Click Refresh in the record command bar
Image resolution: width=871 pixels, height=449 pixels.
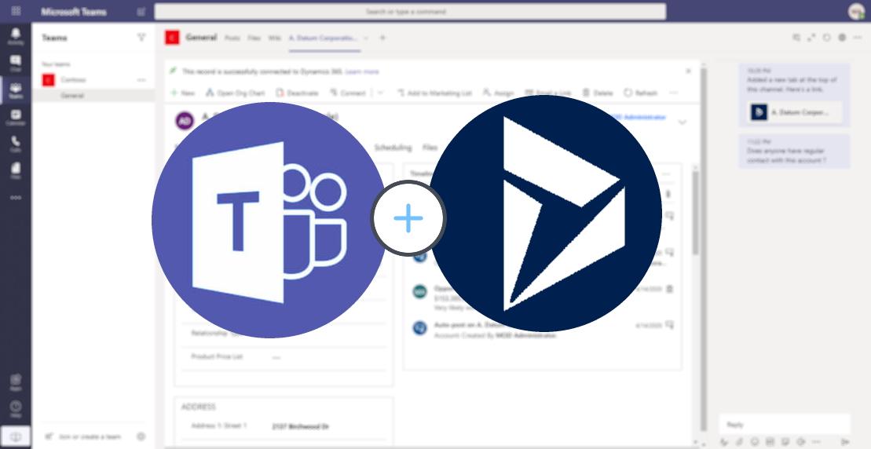click(641, 93)
